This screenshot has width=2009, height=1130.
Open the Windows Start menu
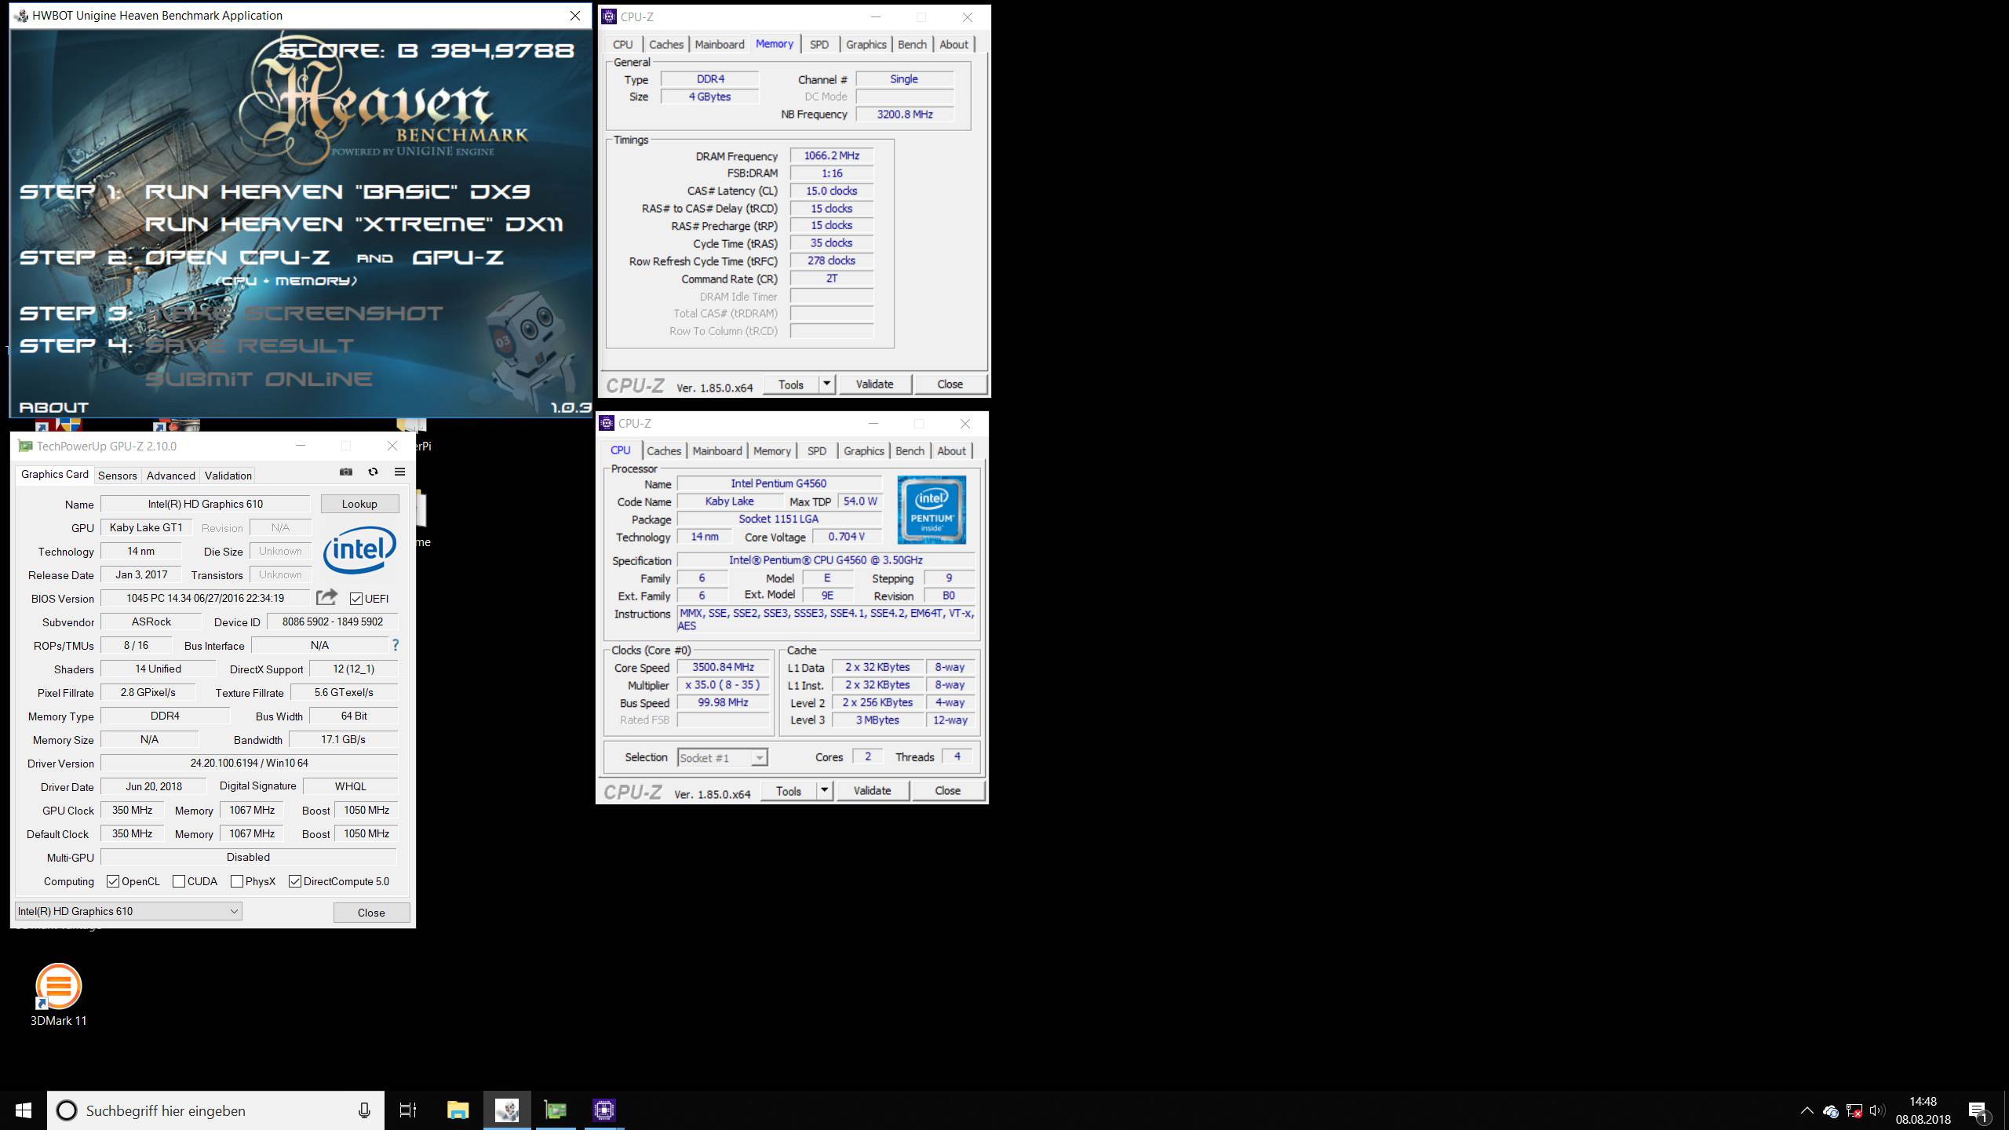point(24,1110)
